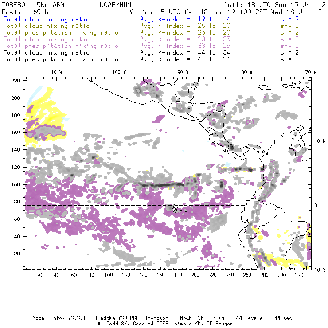This screenshot has width=328, height=328.
Task: Select the 'Valid: 15 UTC Wed 18 Jan 12' text
Action: (x=183, y=12)
